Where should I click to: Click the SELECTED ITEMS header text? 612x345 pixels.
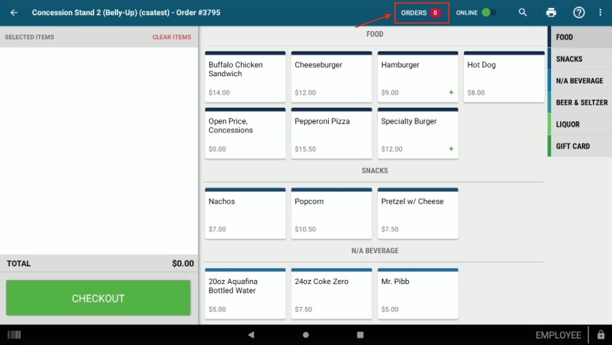[x=30, y=37]
